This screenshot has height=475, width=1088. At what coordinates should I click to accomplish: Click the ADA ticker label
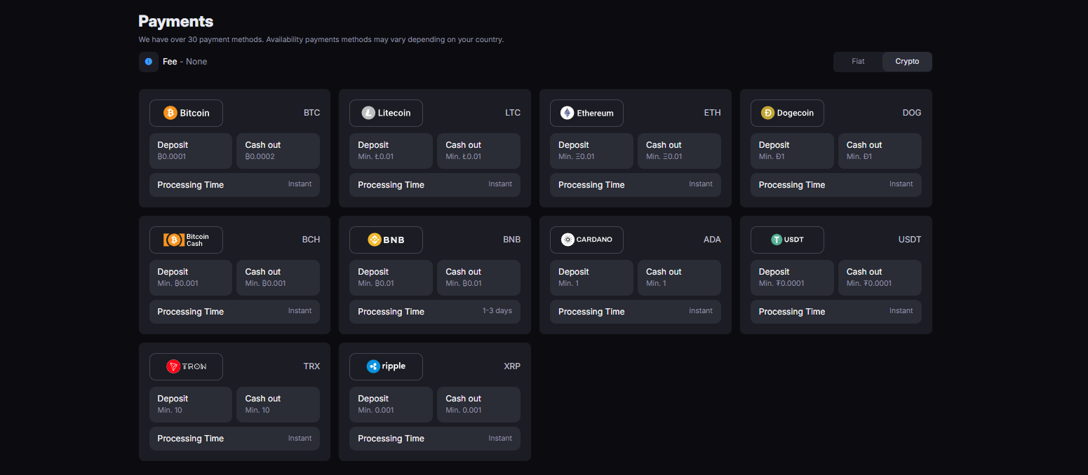point(712,240)
